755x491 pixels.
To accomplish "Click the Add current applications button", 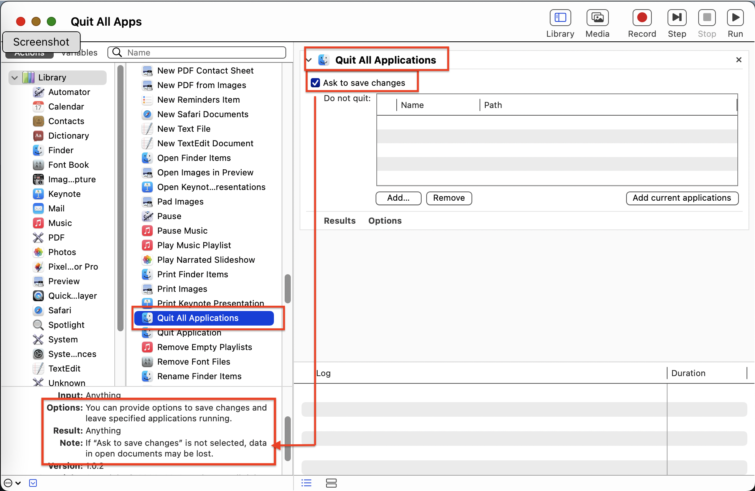I will coord(682,198).
